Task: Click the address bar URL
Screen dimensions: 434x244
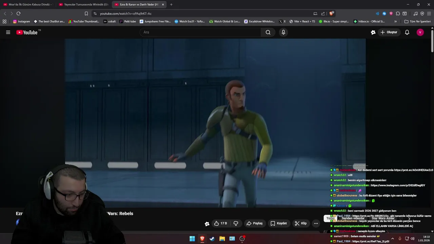Action: point(126,14)
